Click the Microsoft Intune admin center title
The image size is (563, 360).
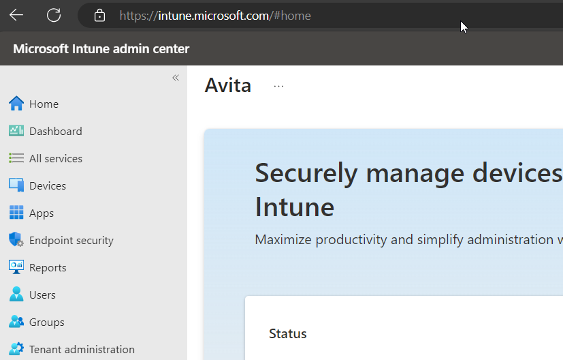pyautogui.click(x=101, y=48)
